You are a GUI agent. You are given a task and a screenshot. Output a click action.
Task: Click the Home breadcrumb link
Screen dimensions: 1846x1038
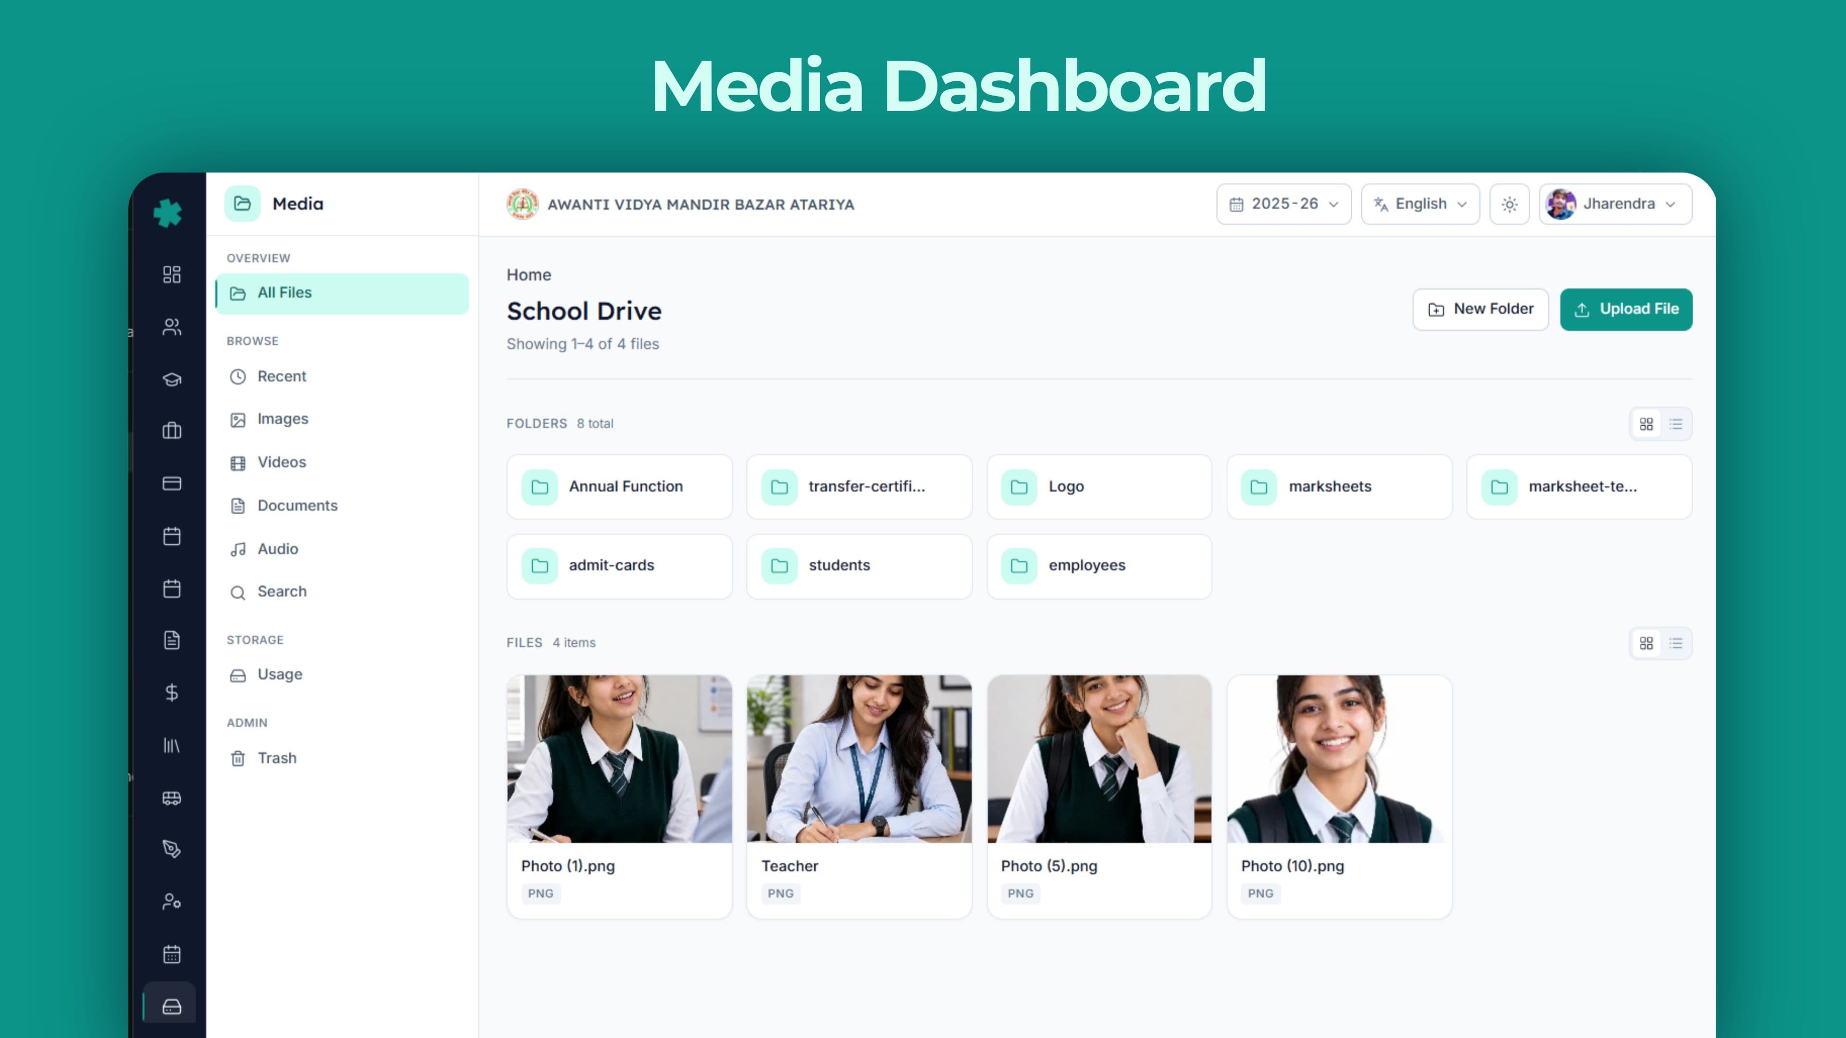[x=529, y=275]
